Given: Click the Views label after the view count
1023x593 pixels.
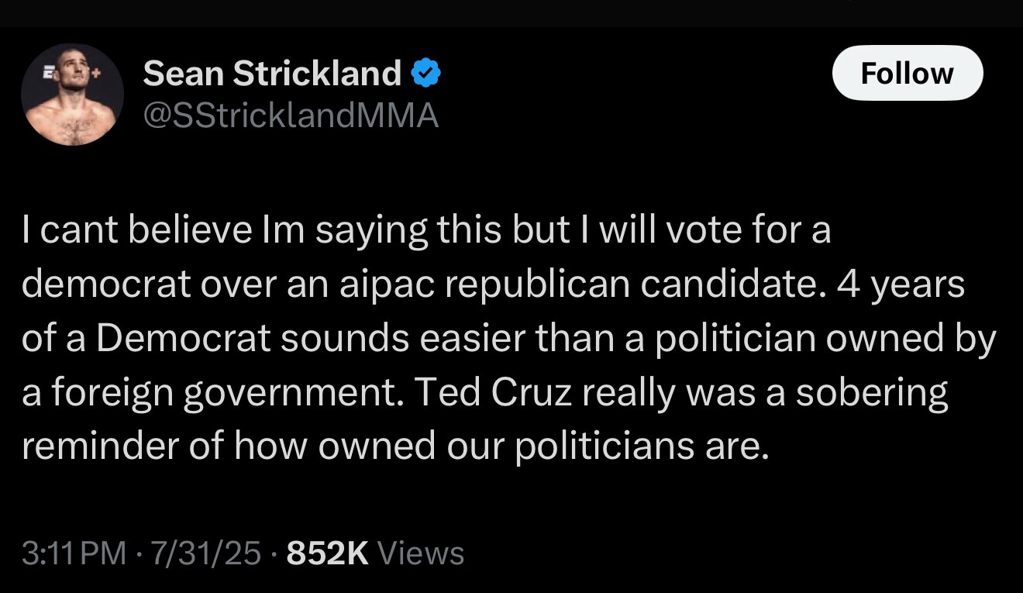Looking at the screenshot, I should tap(419, 553).
